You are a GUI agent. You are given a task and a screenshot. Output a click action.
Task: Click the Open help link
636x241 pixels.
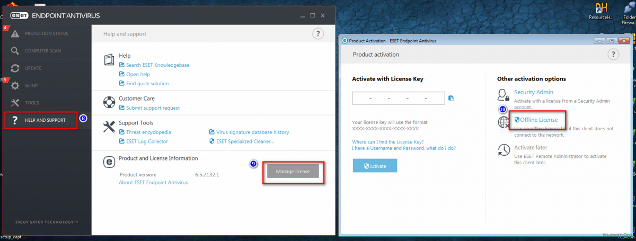138,74
